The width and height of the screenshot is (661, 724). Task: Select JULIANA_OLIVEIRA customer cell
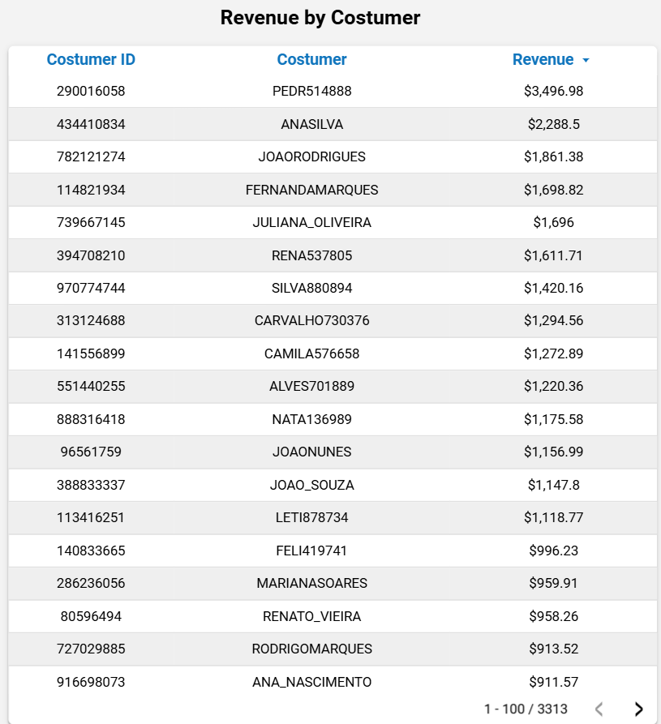pos(311,222)
